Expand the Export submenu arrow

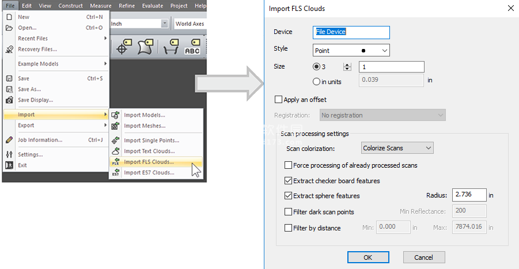coord(105,125)
